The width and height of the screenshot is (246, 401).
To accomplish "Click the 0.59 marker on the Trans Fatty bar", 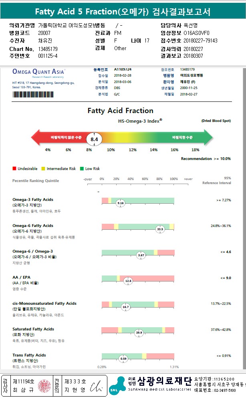I will coord(123,358).
